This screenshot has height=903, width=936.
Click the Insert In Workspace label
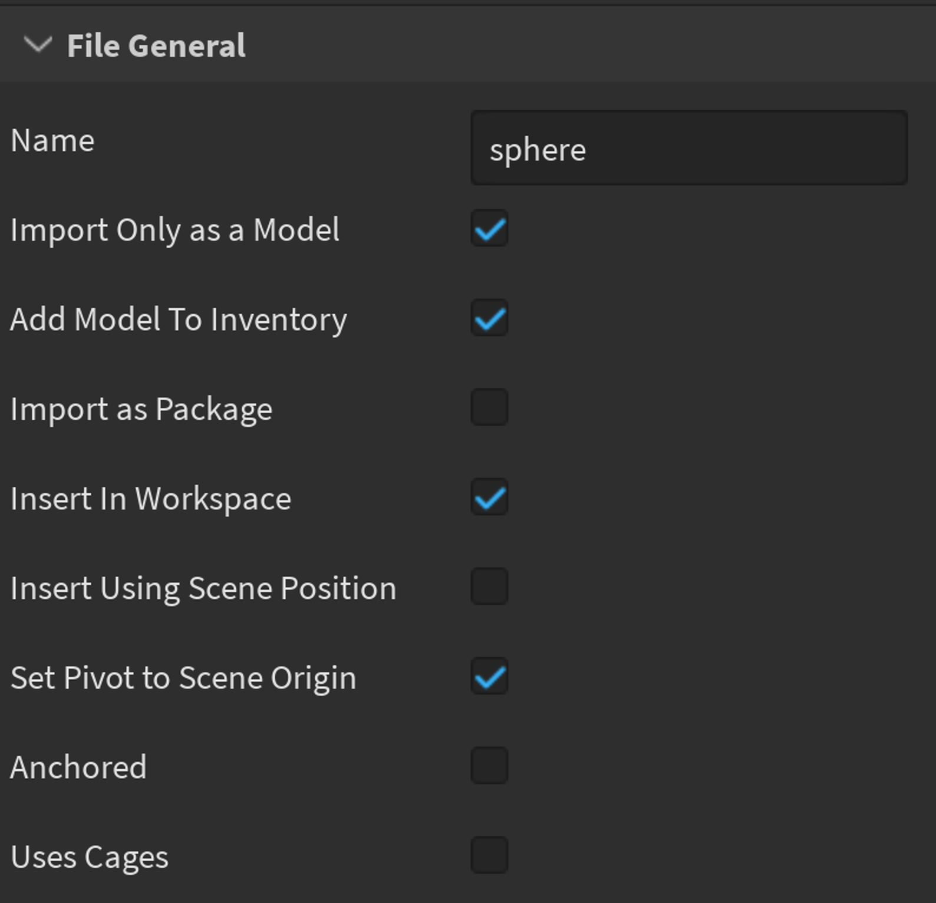151,499
